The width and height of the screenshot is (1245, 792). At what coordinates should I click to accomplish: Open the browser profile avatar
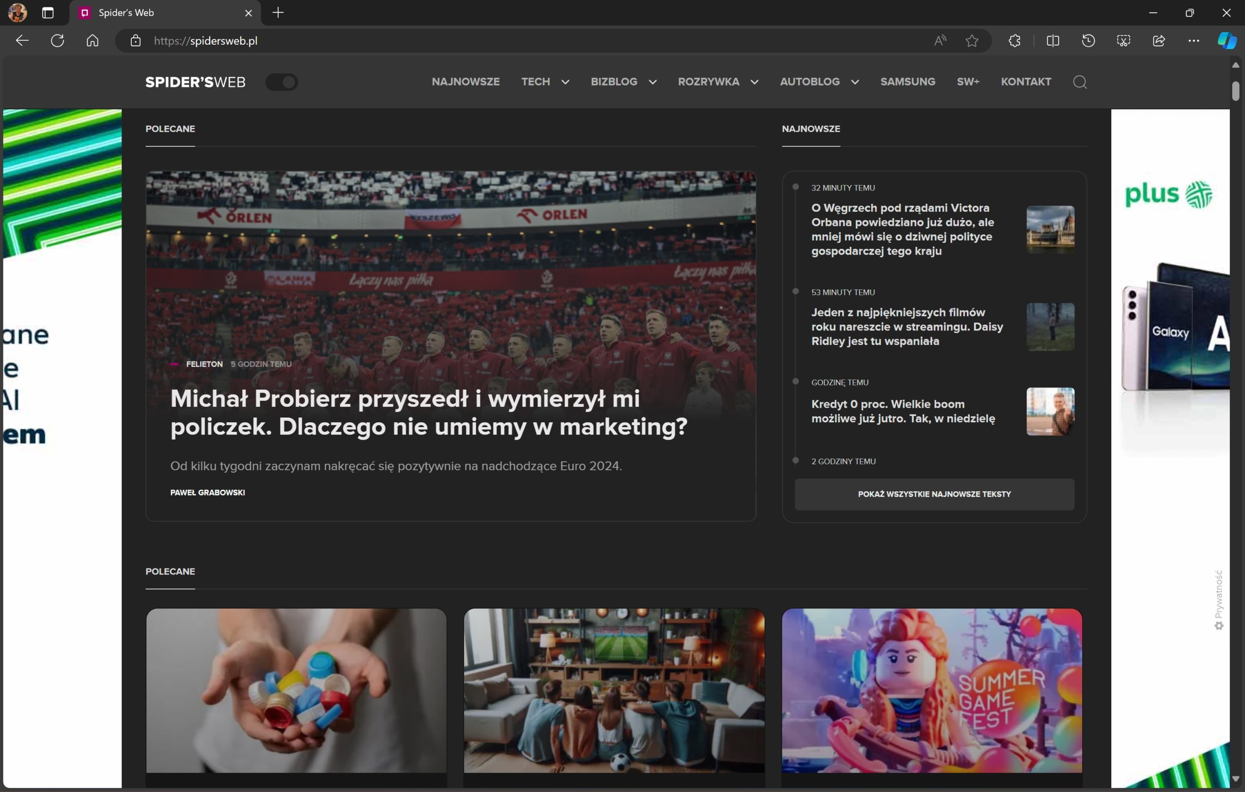tap(18, 13)
